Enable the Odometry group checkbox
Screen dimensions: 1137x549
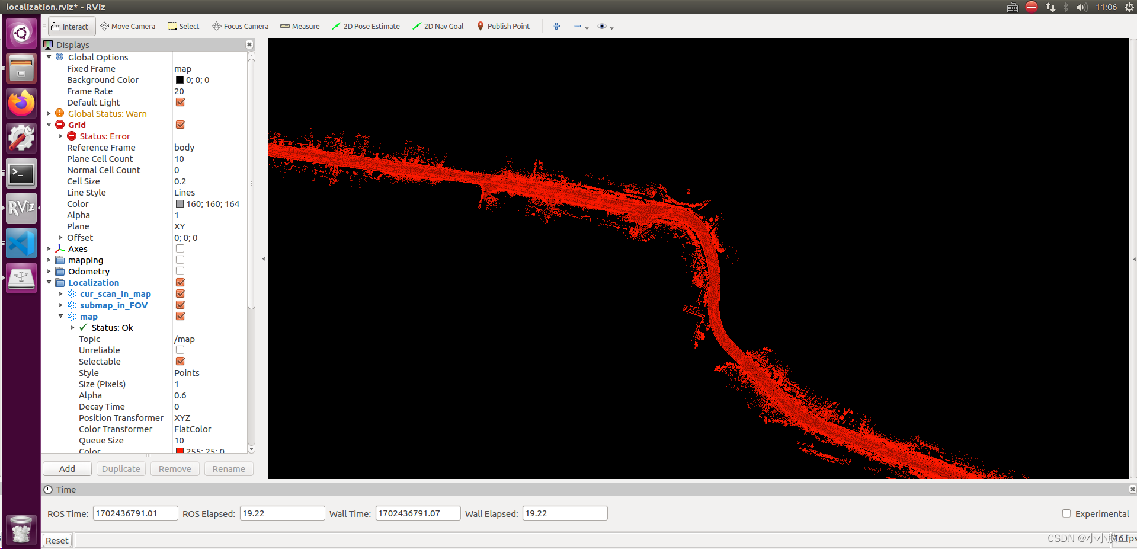pyautogui.click(x=180, y=271)
